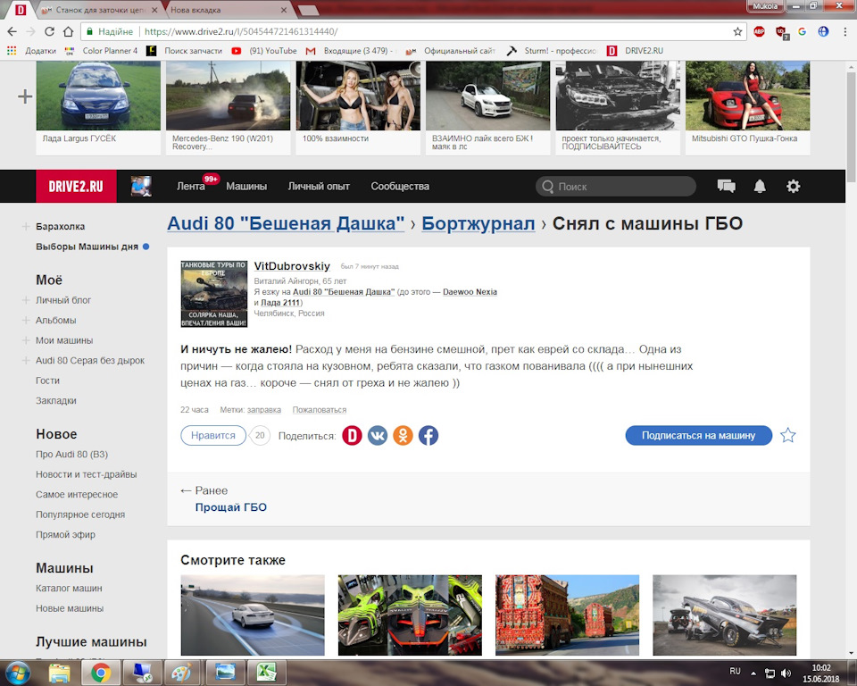
Task: Open Audi 80 "Бешеная Дашка" breadcrumb
Action: click(x=286, y=223)
